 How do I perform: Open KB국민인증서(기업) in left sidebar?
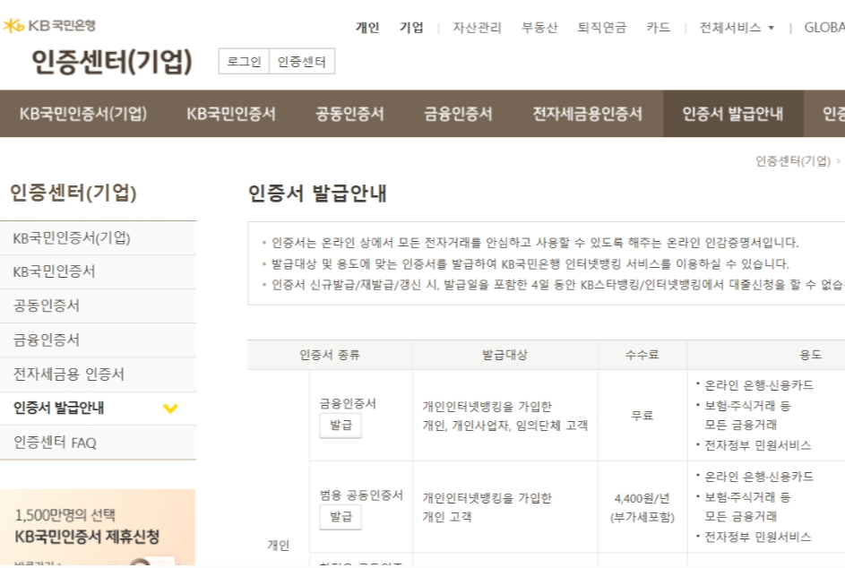98,238
